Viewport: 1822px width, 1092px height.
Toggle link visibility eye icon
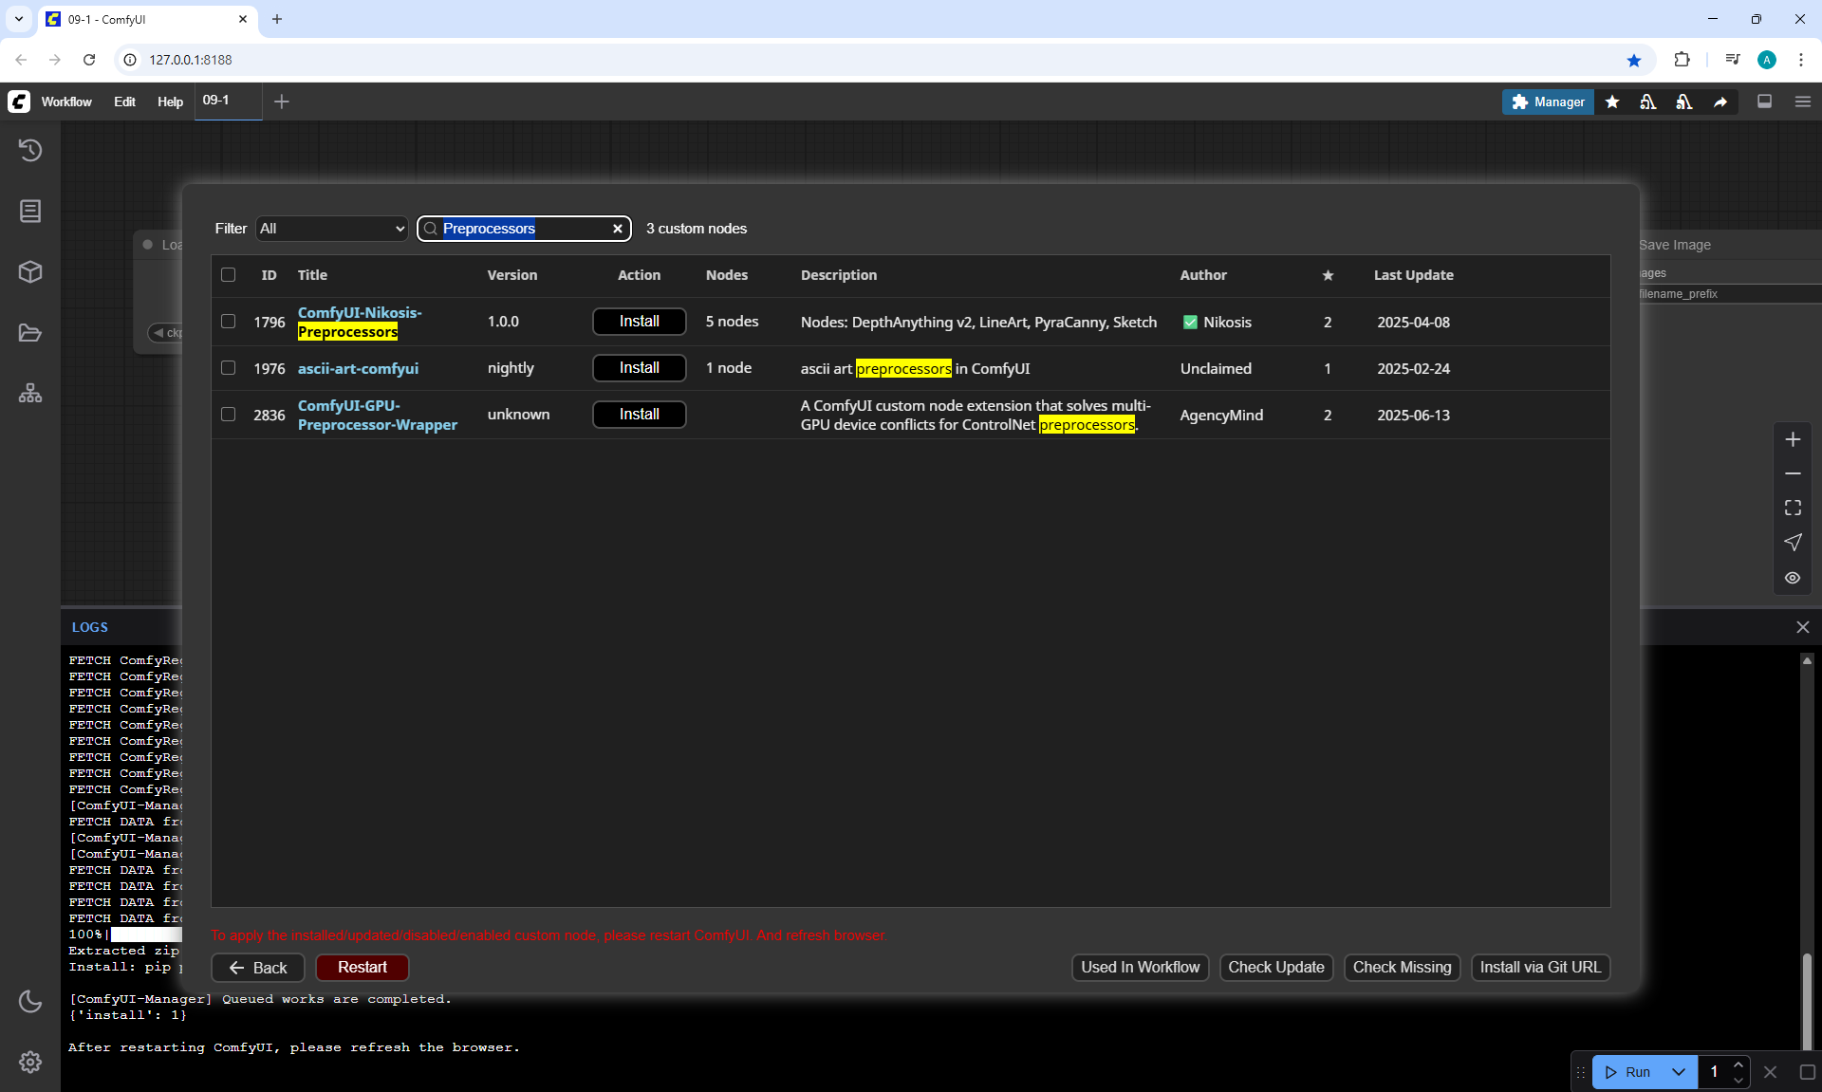pos(1793,578)
